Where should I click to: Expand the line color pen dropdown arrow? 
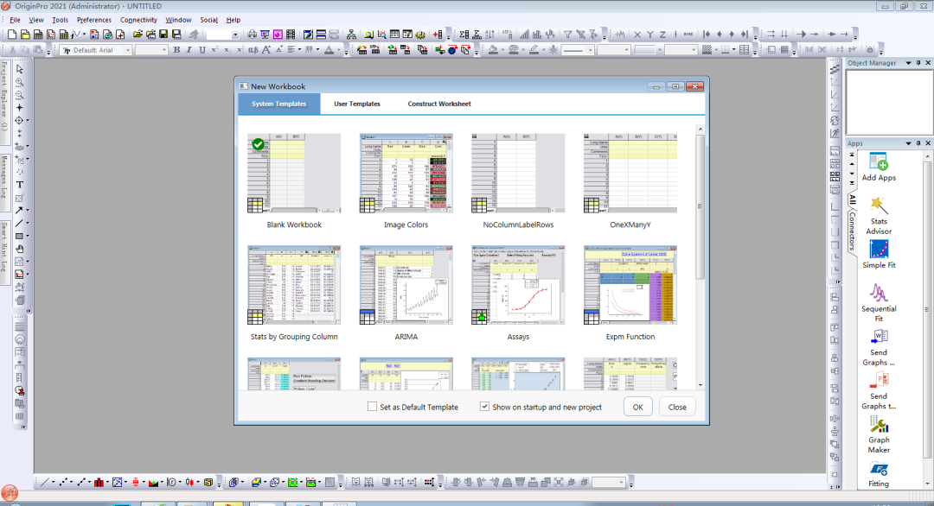click(542, 50)
